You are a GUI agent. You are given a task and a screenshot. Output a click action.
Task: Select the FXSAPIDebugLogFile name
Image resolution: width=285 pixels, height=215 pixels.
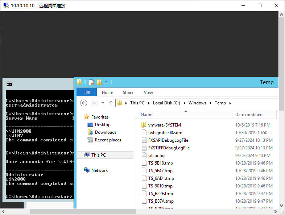(168, 140)
